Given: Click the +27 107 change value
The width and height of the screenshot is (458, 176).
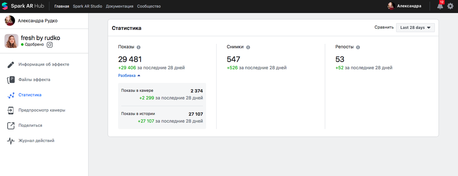Looking at the screenshot, I should coord(146,121).
